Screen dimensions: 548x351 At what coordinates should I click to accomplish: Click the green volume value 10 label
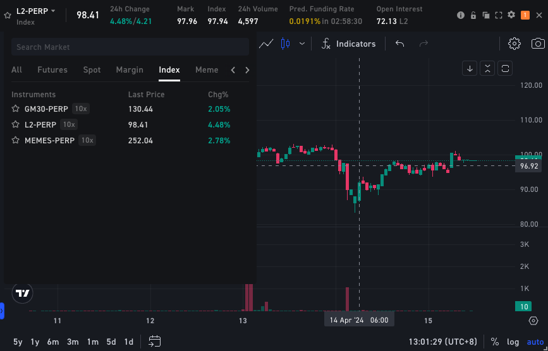[523, 307]
